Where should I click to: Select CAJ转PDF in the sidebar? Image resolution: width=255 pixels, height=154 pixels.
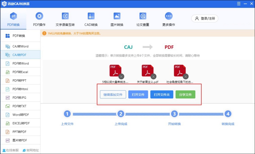(x=20, y=55)
